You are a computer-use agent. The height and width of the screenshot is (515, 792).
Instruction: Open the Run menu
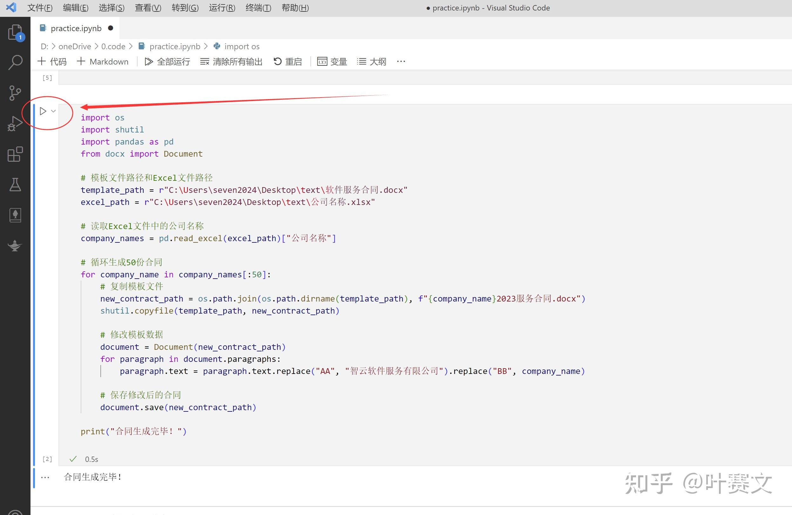[x=222, y=8]
